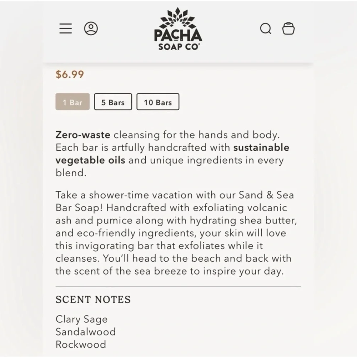Click the $6.99 price label
The width and height of the screenshot is (357, 357).
[70, 75]
